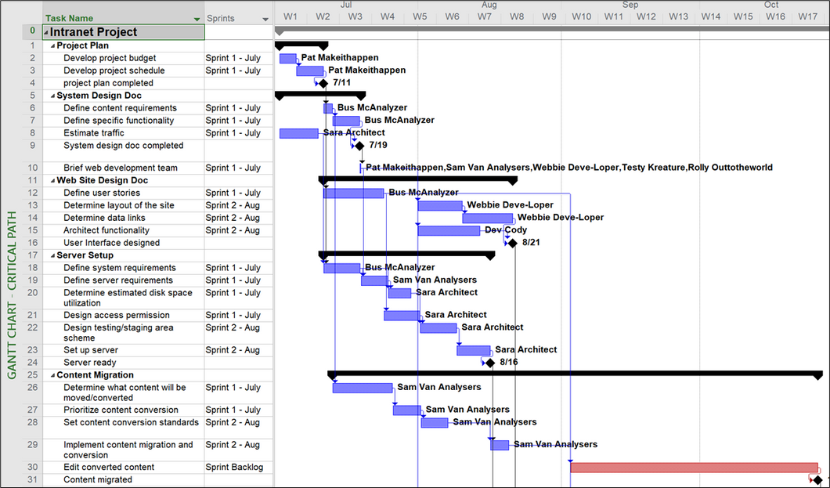Select the 8/16 Server ready milestone
830x488 pixels.
tap(490, 363)
